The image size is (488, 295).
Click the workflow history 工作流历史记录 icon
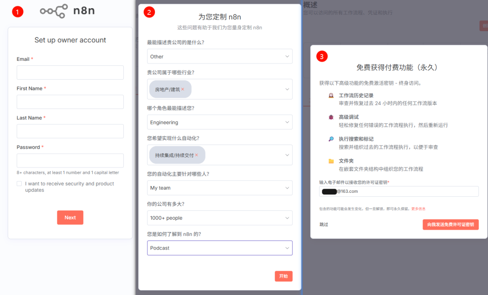pyautogui.click(x=331, y=95)
